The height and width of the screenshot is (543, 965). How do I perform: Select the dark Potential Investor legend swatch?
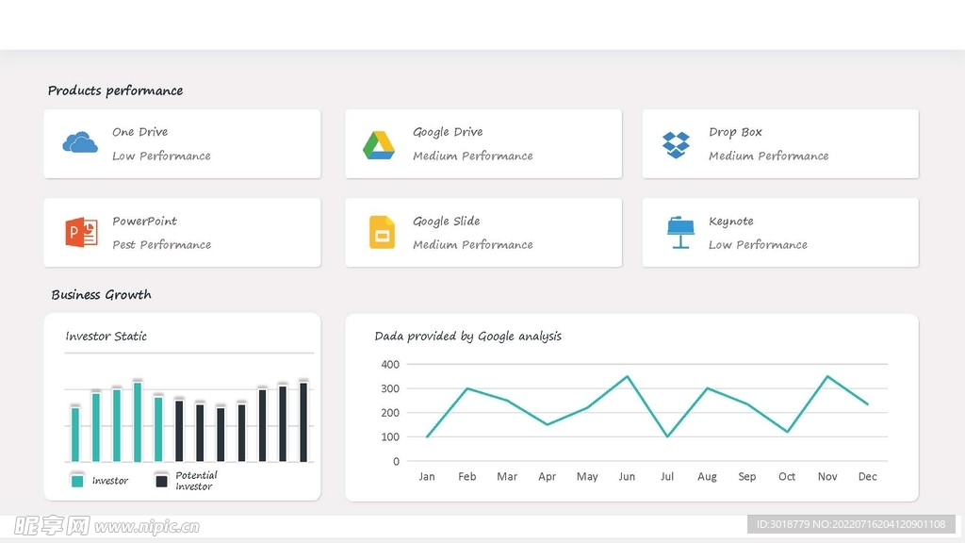tap(161, 481)
